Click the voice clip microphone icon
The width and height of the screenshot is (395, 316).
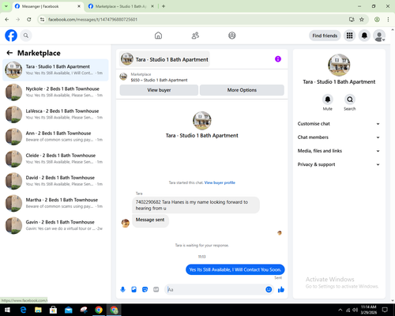[122, 290]
